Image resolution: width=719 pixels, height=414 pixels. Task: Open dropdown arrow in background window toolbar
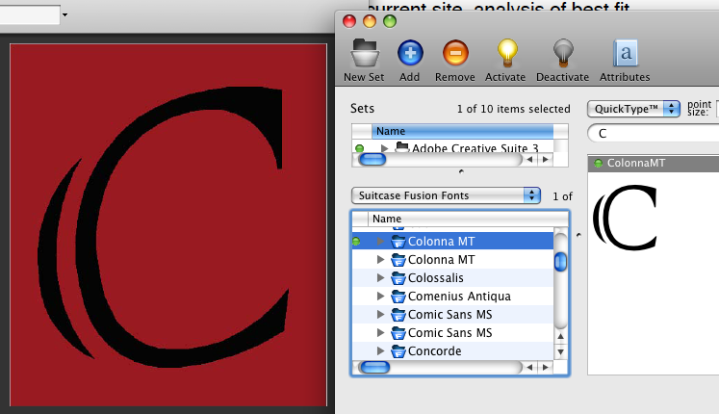[x=65, y=14]
